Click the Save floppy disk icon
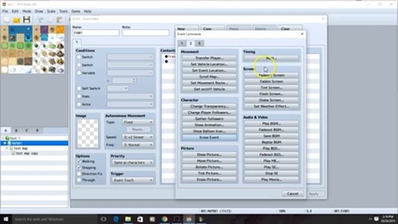 [27, 20]
